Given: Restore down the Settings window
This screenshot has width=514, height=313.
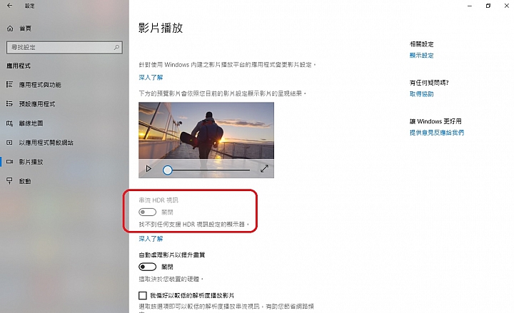Looking at the screenshot, I should 488,6.
